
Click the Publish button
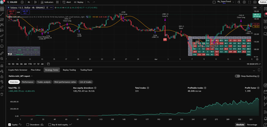point(263,2)
